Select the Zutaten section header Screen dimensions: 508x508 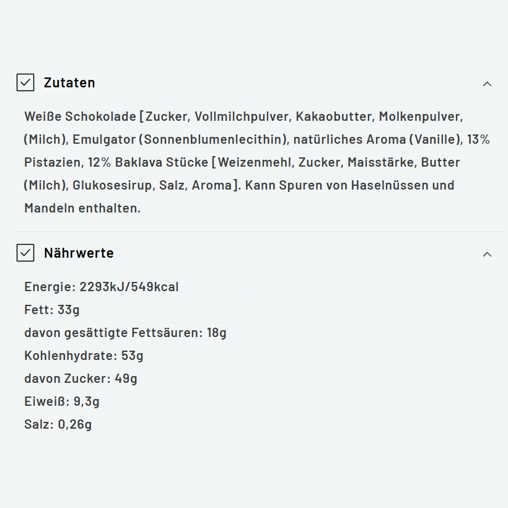pyautogui.click(x=69, y=82)
